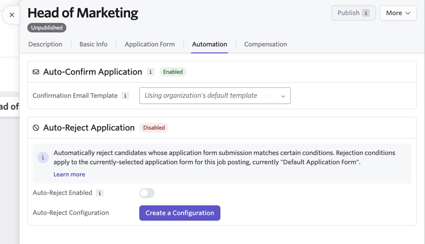Click Create a Configuration button

[180, 213]
